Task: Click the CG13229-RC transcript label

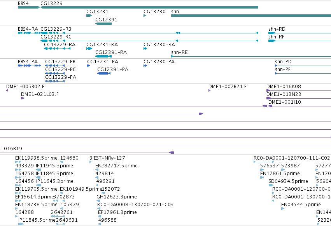Action: (56, 37)
